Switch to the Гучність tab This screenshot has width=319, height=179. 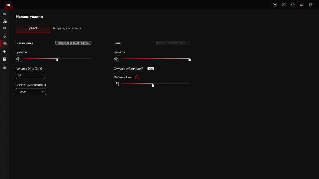tap(33, 28)
